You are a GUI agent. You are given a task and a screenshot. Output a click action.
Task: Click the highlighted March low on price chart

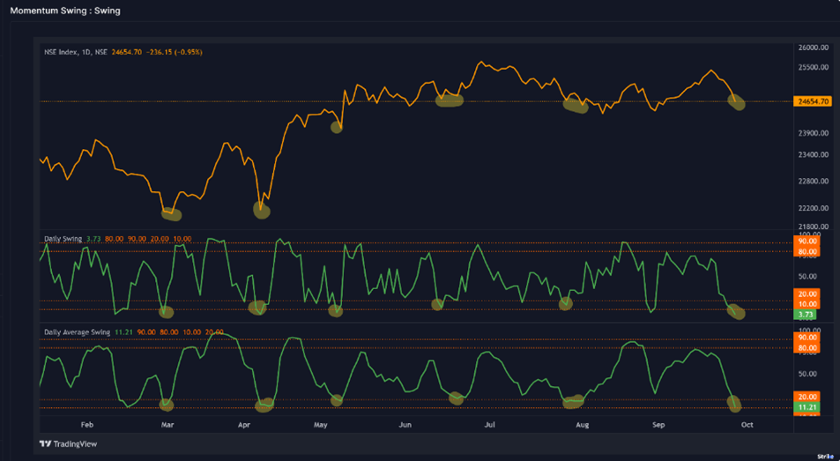(x=171, y=212)
